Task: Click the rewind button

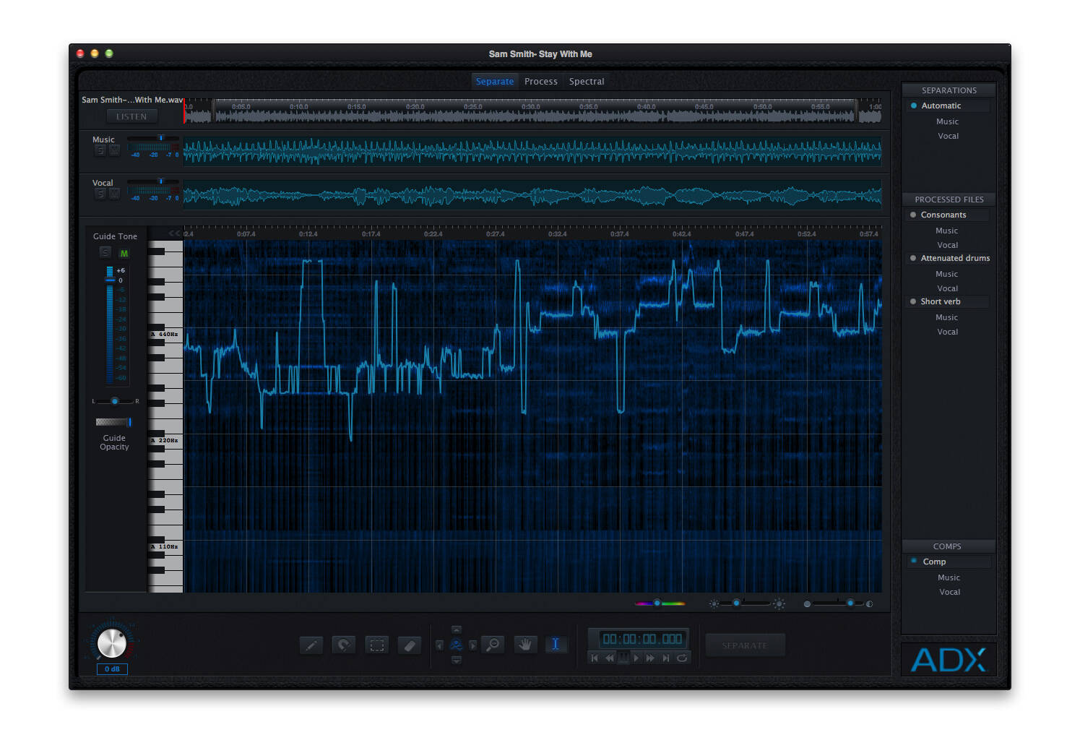Action: [609, 658]
